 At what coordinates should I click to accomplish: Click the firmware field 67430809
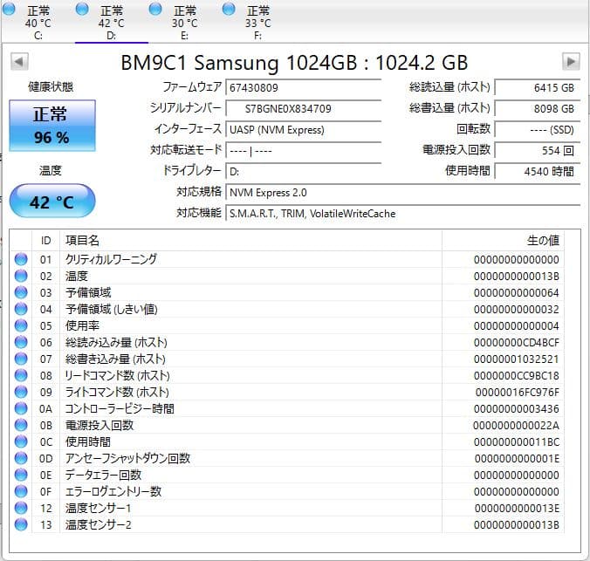click(x=303, y=87)
